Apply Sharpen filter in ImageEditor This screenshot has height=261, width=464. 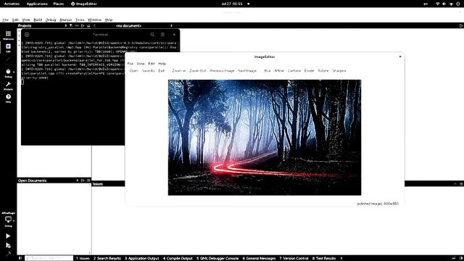(339, 71)
